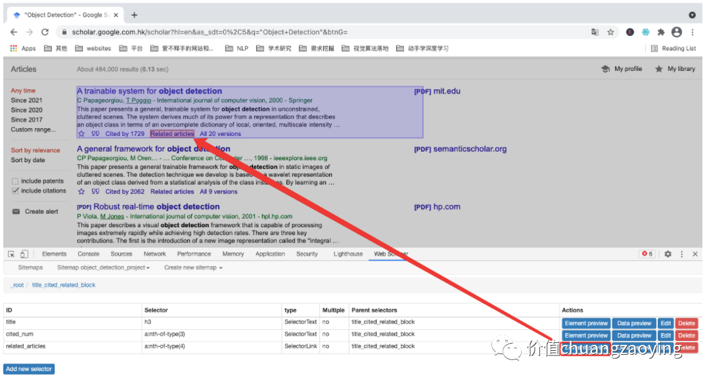Open the Chrome three-dot menu
Image resolution: width=705 pixels, height=381 pixels.
coord(693,32)
